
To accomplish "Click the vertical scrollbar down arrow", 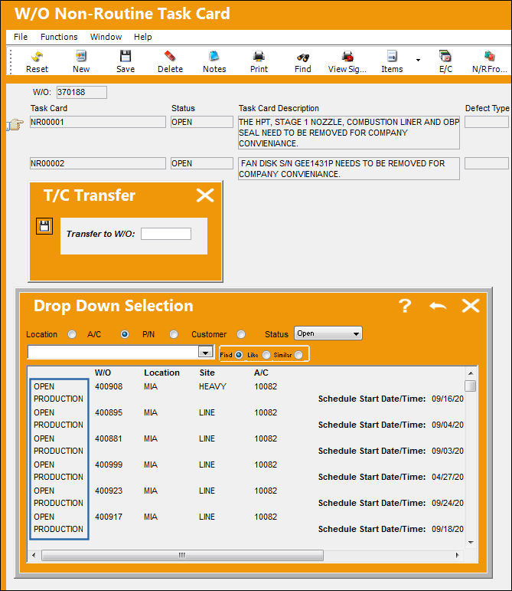I will pyautogui.click(x=471, y=543).
